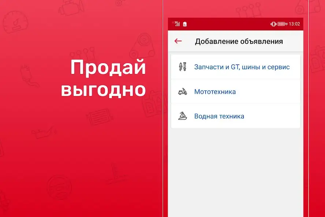Open the Водная техника category label
This screenshot has height=217, width=325.
click(219, 116)
